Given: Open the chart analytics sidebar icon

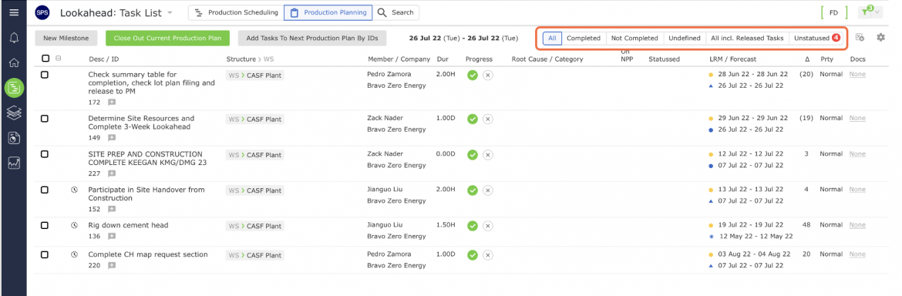Looking at the screenshot, I should 14,163.
